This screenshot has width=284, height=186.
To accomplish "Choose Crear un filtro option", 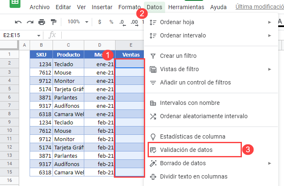I will (x=211, y=56).
